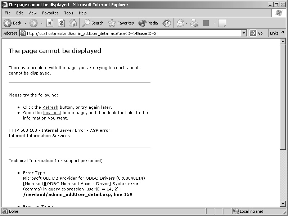The width and height of the screenshot is (288, 216).
Task: Click the 'Error Type:' label
Action: [35, 173]
